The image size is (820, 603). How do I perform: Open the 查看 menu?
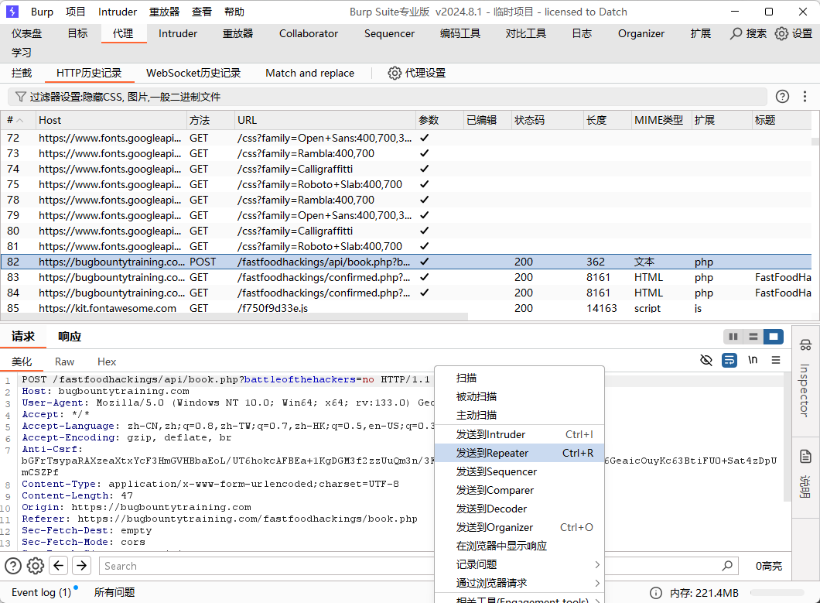[x=202, y=12]
